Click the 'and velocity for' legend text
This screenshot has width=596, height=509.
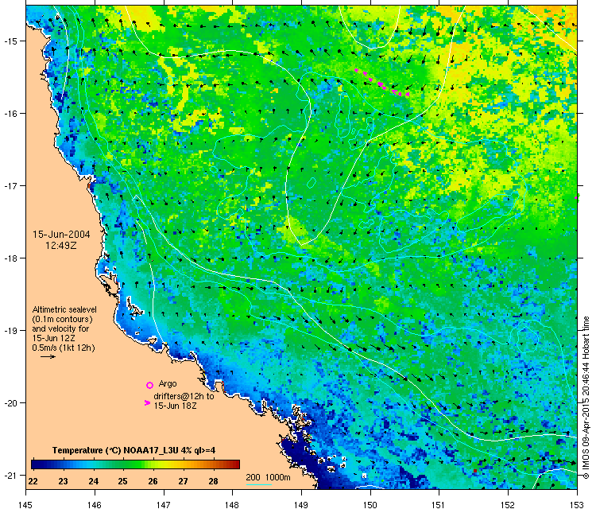[x=60, y=328]
